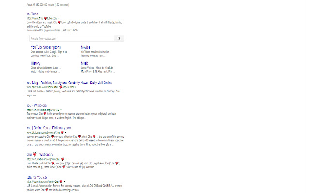Click the heart icon in the dictionary.com URL line
Image resolution: width=309 pixels, height=193 pixels.
62,132
